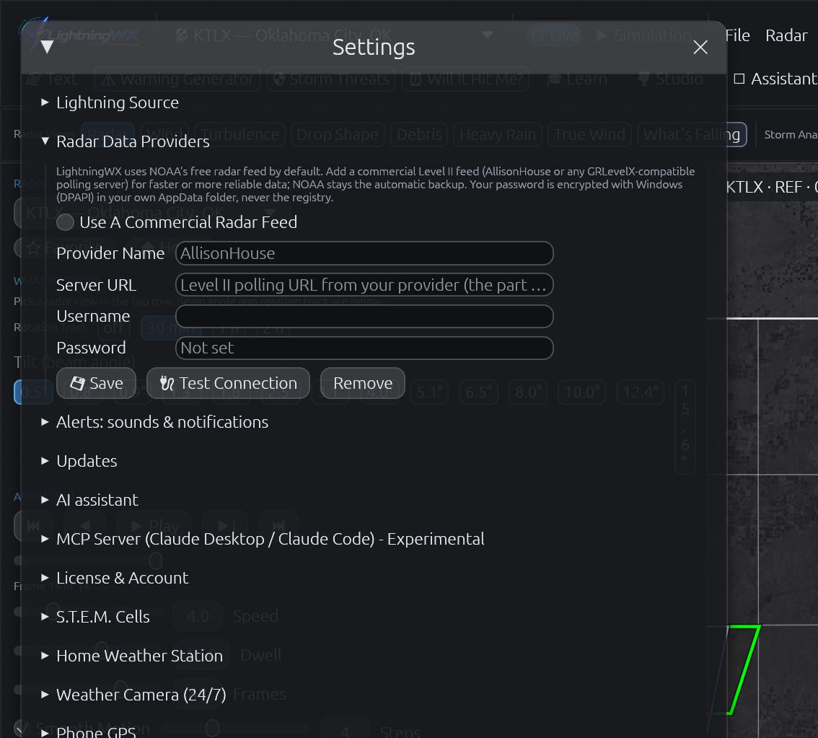Image resolution: width=818 pixels, height=738 pixels.
Task: Expand Alerts: sounds & notifications
Action: point(155,422)
